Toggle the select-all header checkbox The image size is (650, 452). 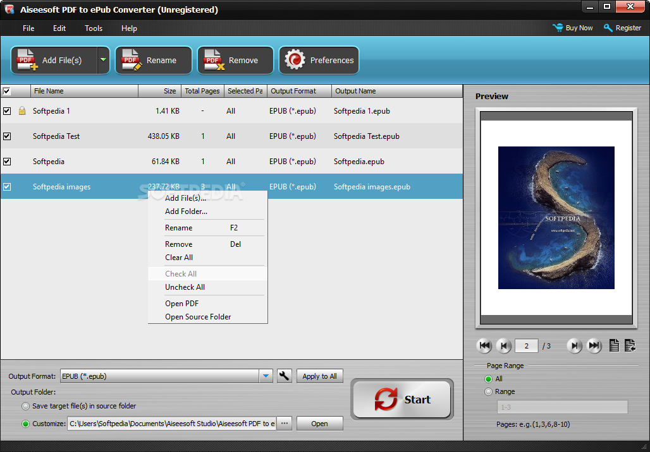(x=6, y=91)
